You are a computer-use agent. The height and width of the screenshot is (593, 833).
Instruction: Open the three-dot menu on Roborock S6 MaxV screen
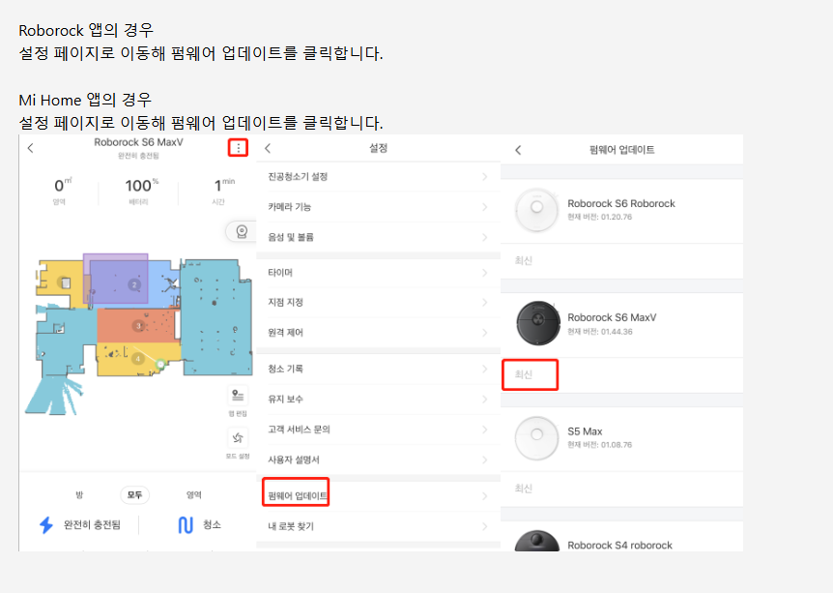pyautogui.click(x=238, y=148)
